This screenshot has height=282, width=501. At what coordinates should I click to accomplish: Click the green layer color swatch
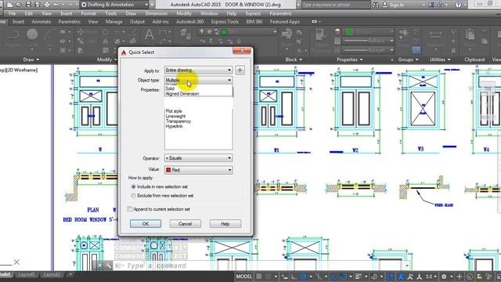[x=225, y=31]
